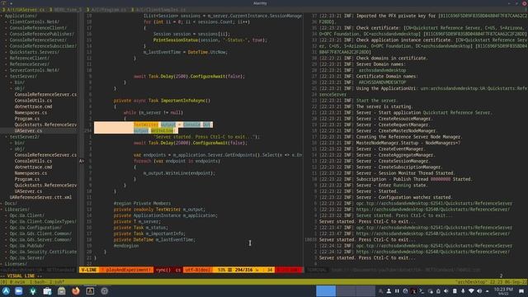Select the 2:ssh tmux window
The height and width of the screenshot is (297, 528).
pyautogui.click(x=57, y=282)
